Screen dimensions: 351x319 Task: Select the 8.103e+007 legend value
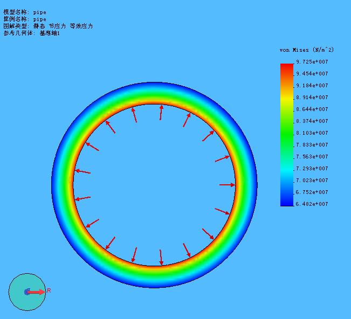pyautogui.click(x=312, y=133)
